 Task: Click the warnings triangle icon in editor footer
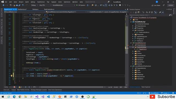(x=20, y=87)
